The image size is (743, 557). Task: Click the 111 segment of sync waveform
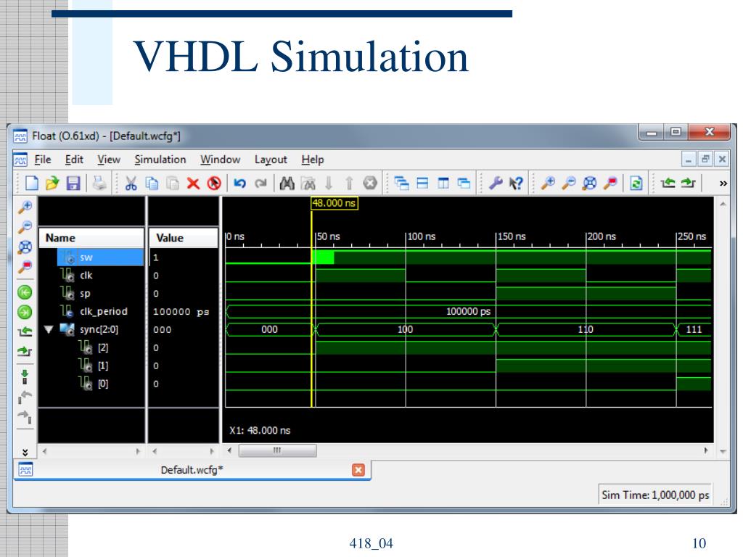point(694,329)
